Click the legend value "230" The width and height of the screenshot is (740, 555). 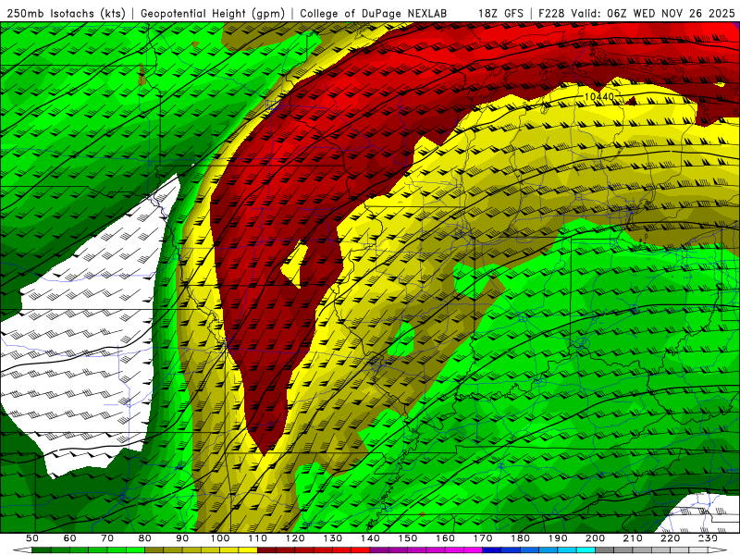708,538
